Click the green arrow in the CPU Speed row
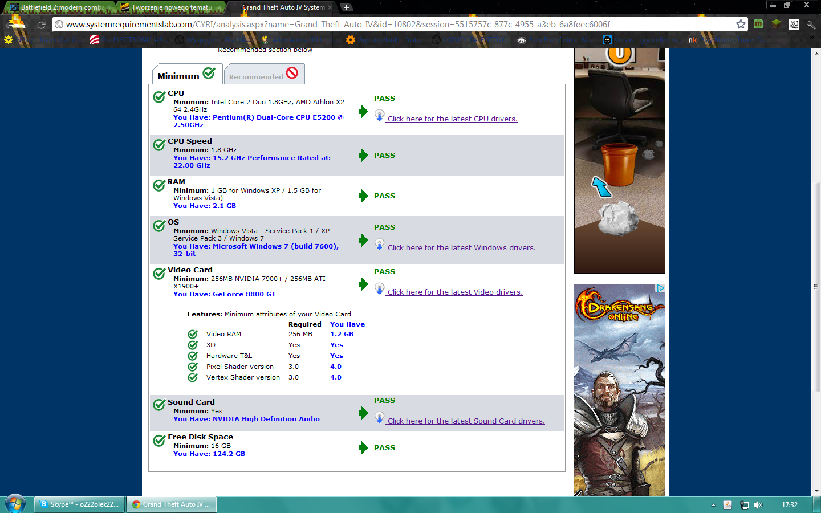821x513 pixels. 364,155
